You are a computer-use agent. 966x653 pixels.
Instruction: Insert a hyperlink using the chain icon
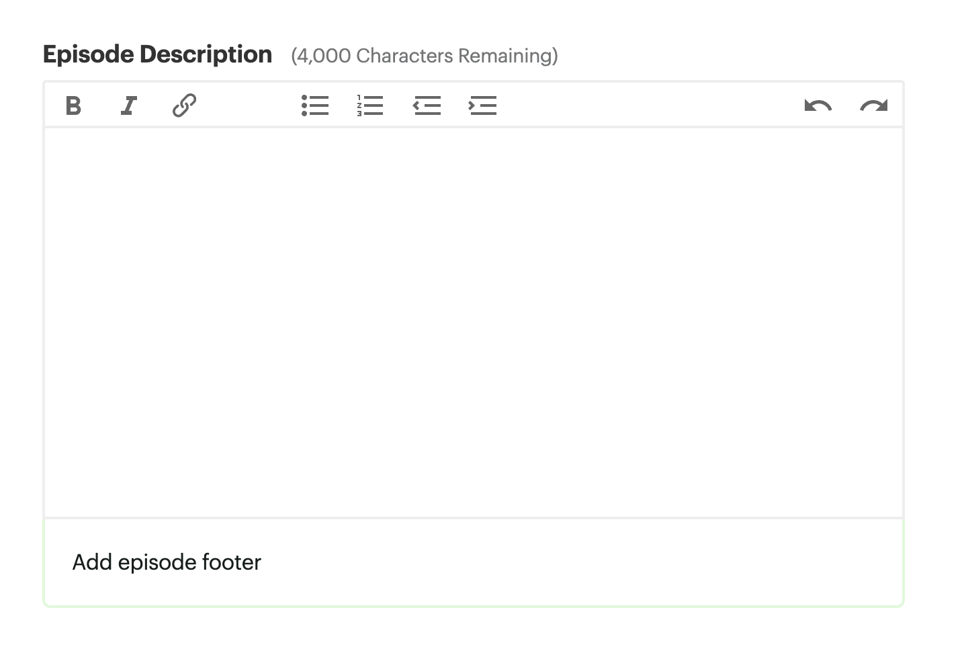(184, 105)
